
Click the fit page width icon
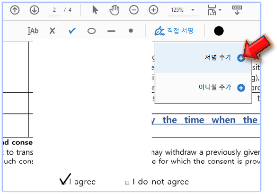[212, 10]
